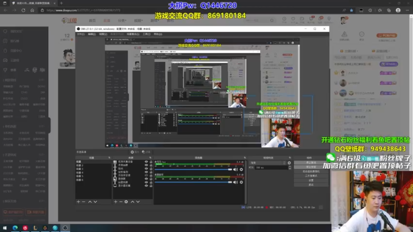Open the 视频 dropdown in the Douyu navigation
The width and height of the screenshot is (413, 232).
pos(138,21)
